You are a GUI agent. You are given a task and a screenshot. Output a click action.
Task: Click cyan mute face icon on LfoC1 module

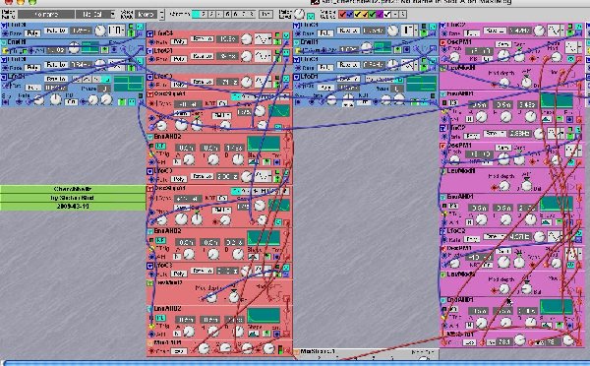pos(286,52)
